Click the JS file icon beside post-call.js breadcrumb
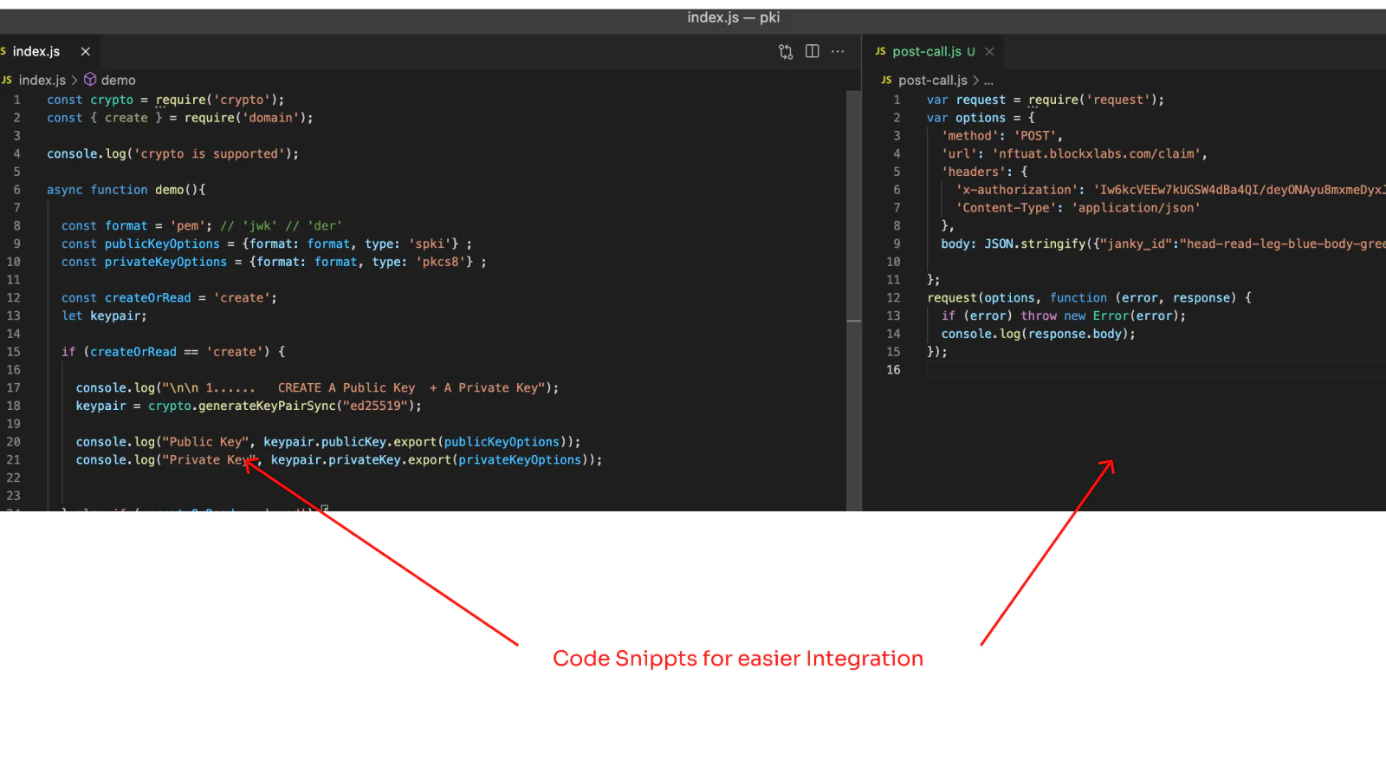The image size is (1386, 780). (x=886, y=80)
